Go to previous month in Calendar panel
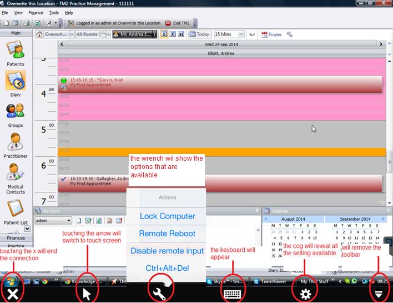Viewport: 393px width, 303px height. coord(265,219)
